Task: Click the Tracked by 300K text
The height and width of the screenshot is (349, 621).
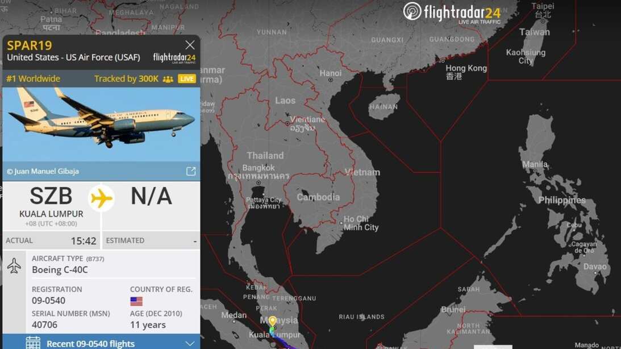Action: pos(126,78)
